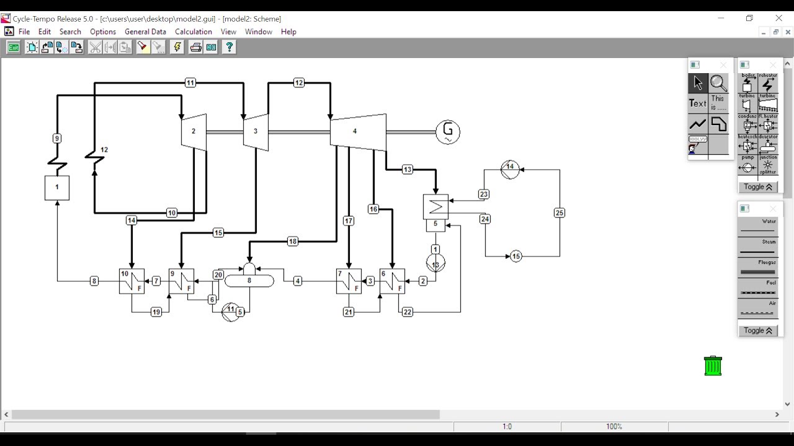Click pipe label 18 on scheme

point(293,241)
